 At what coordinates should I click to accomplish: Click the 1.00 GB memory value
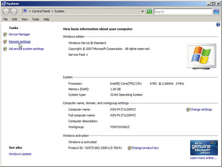point(115,89)
